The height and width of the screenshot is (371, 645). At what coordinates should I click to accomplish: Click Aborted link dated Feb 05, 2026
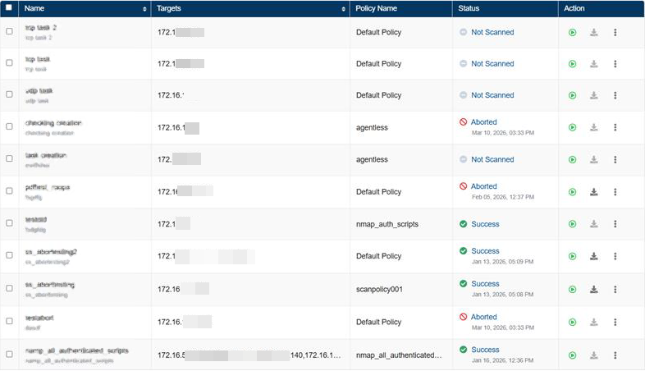coord(484,186)
